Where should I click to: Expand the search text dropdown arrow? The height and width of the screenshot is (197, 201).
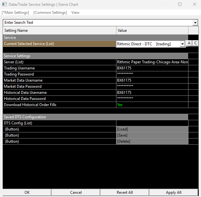click(x=195, y=23)
